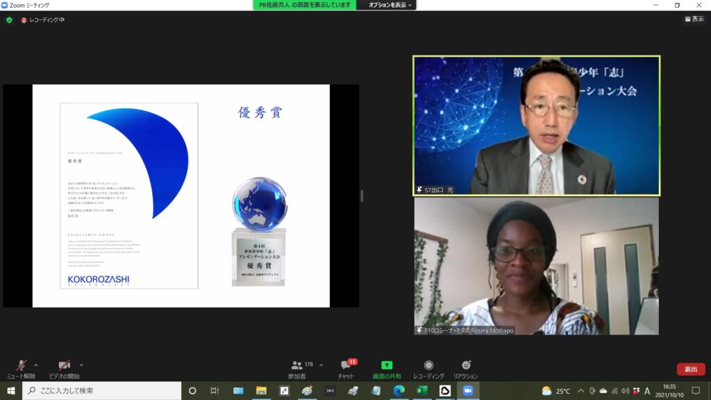This screenshot has width=711, height=400.
Task: Open the Windows notification center icon
Action: [696, 390]
